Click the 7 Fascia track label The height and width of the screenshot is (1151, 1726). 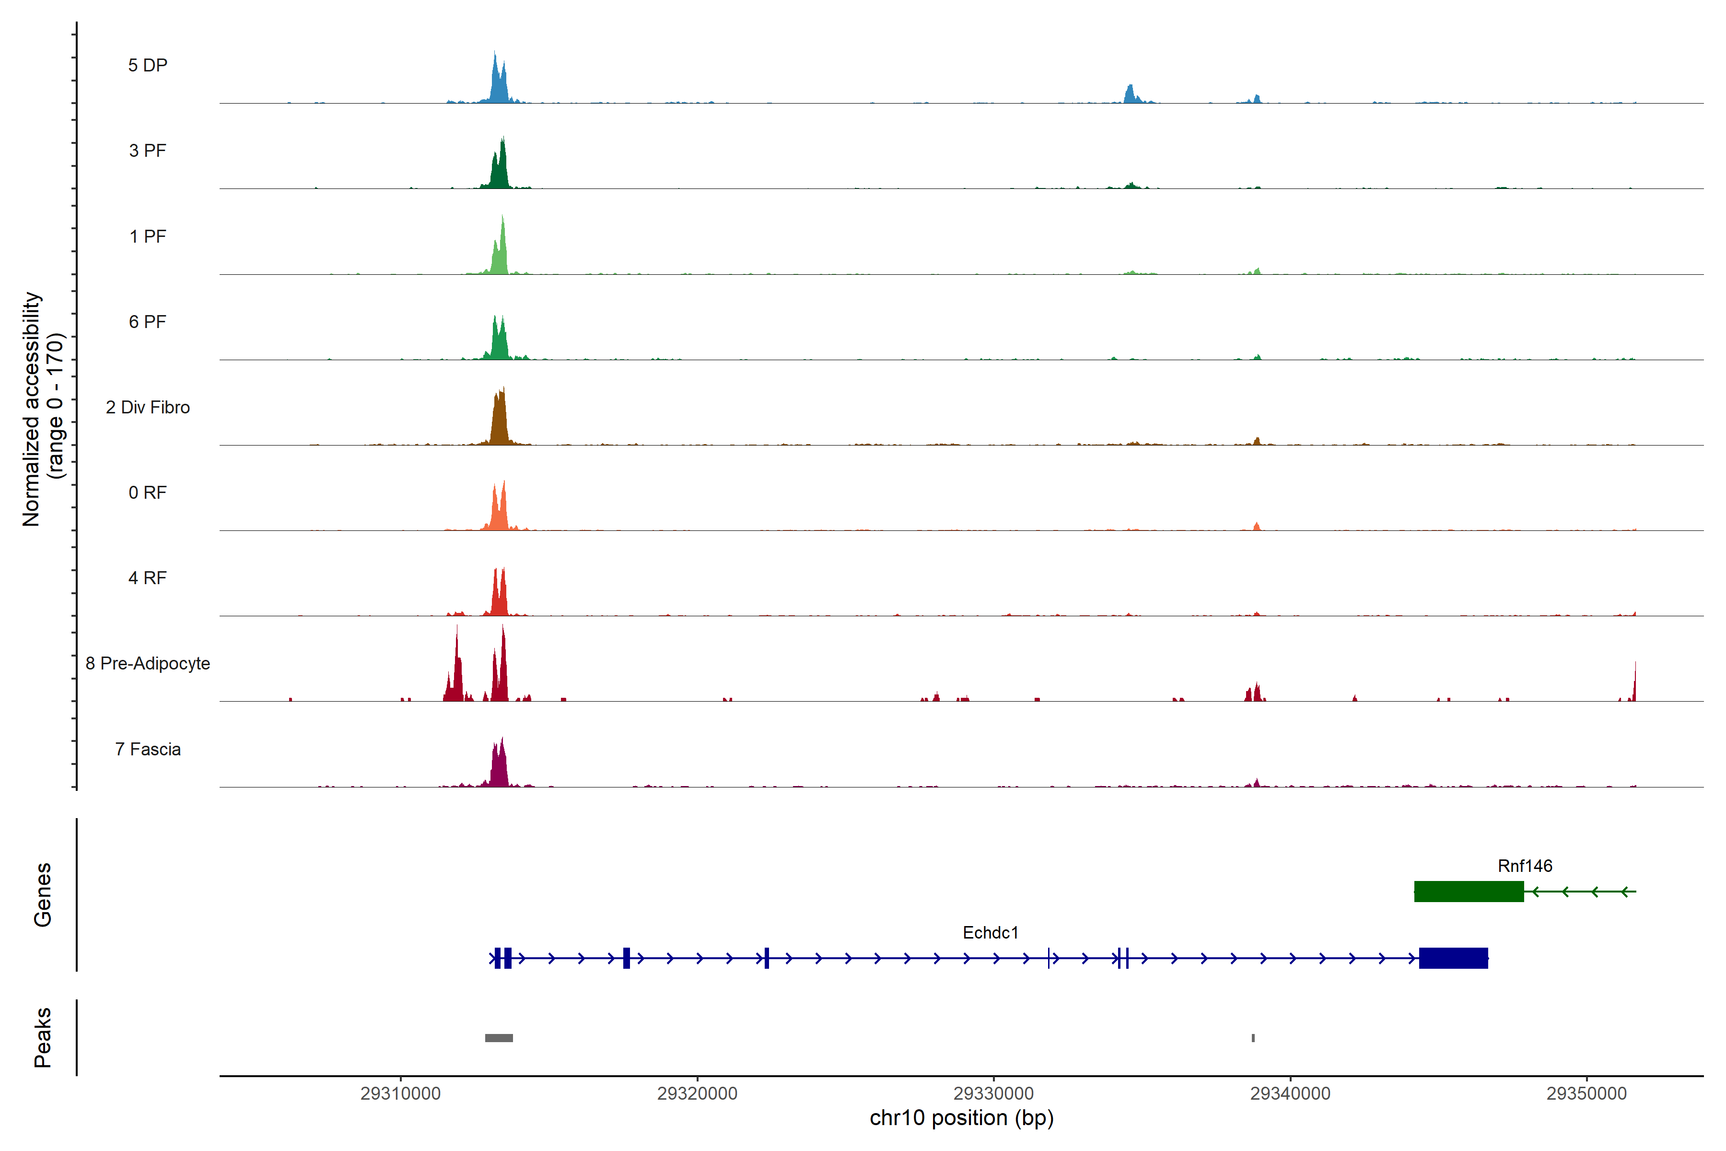(x=148, y=749)
